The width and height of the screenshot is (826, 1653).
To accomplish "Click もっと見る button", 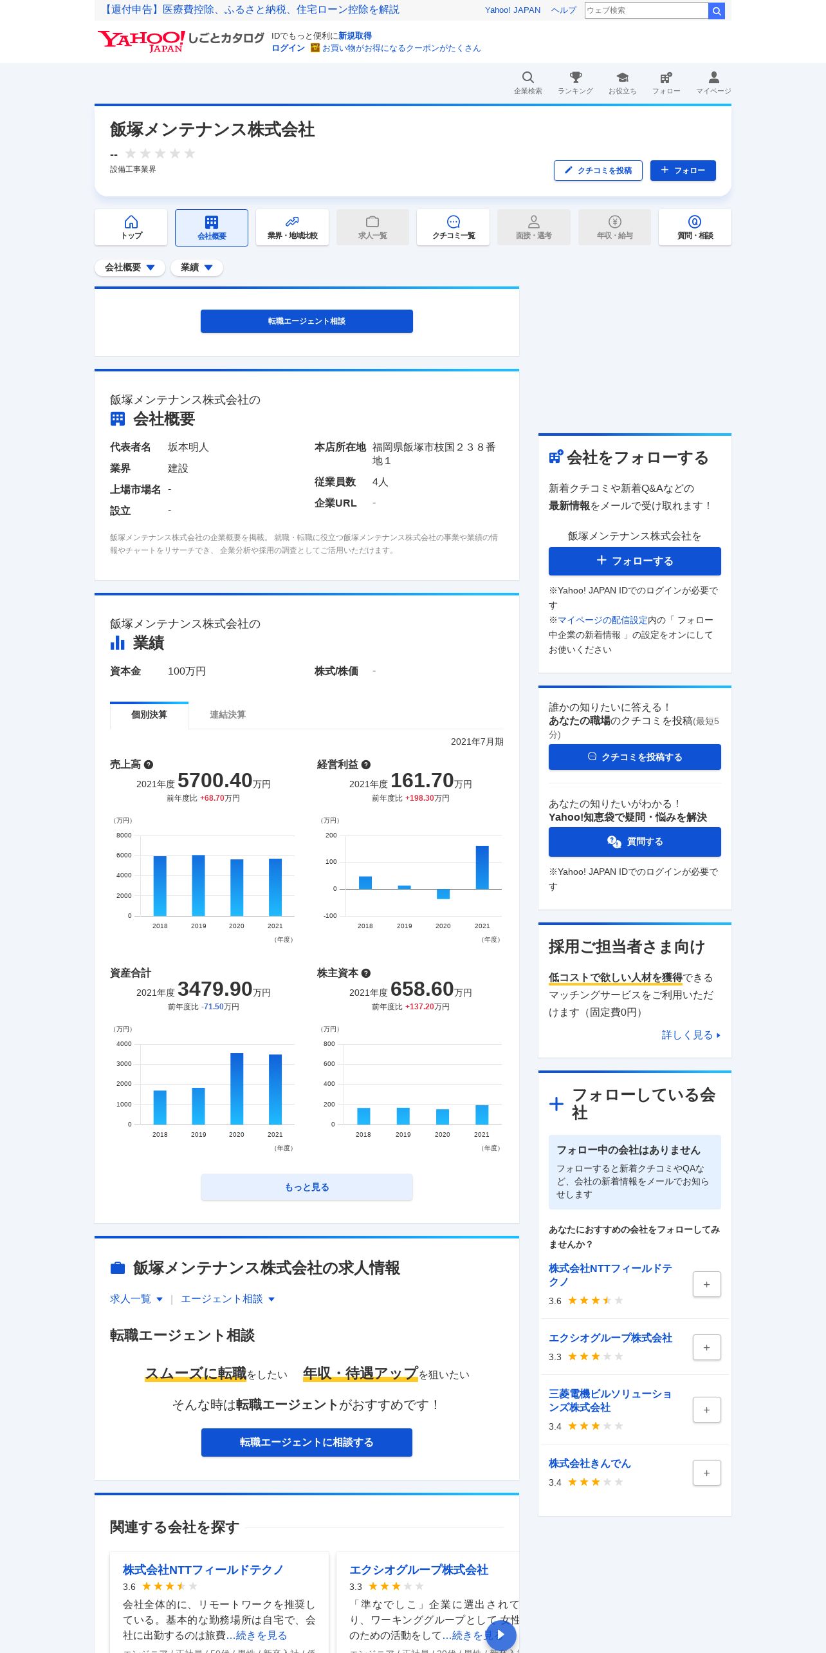I will (x=307, y=1187).
